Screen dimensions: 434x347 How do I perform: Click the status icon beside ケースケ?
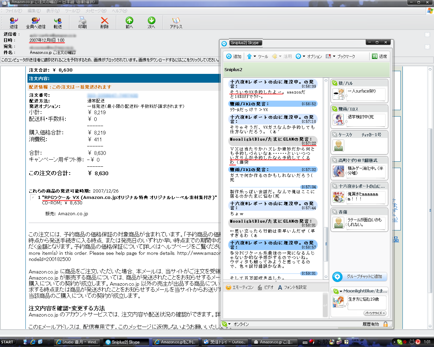335,135
